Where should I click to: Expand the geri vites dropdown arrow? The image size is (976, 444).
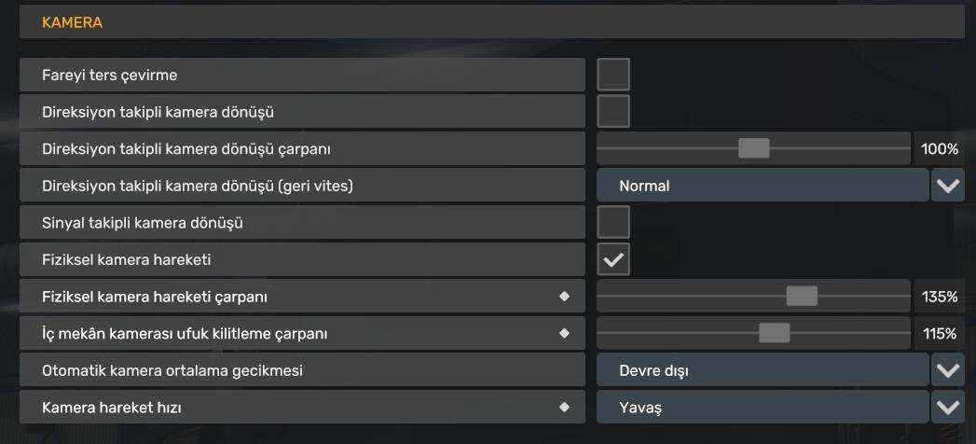click(x=947, y=186)
